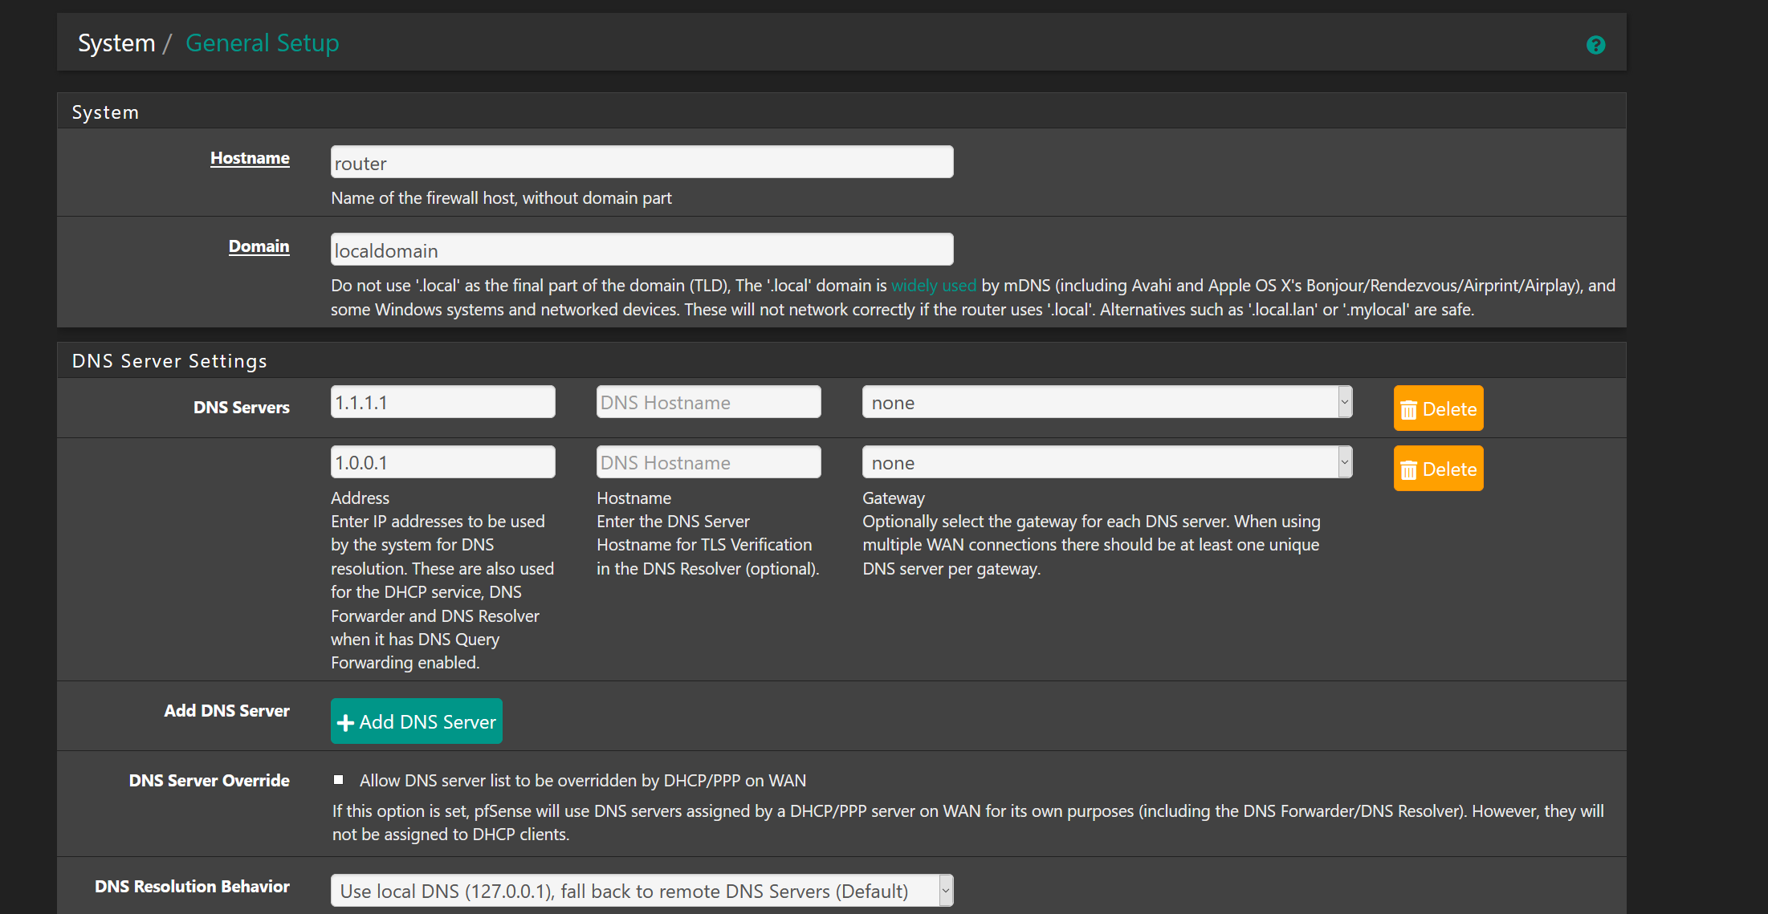Click the System breadcrumb text
This screenshot has width=1768, height=914.
116,43
